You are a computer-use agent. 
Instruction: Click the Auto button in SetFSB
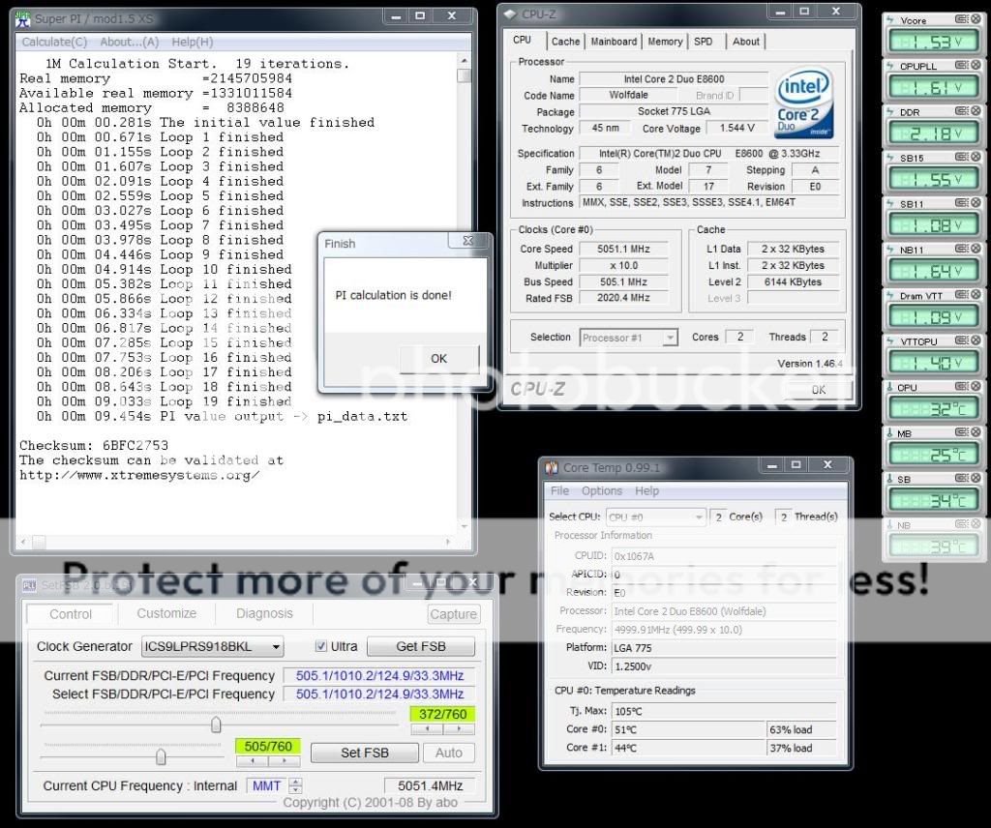(449, 753)
